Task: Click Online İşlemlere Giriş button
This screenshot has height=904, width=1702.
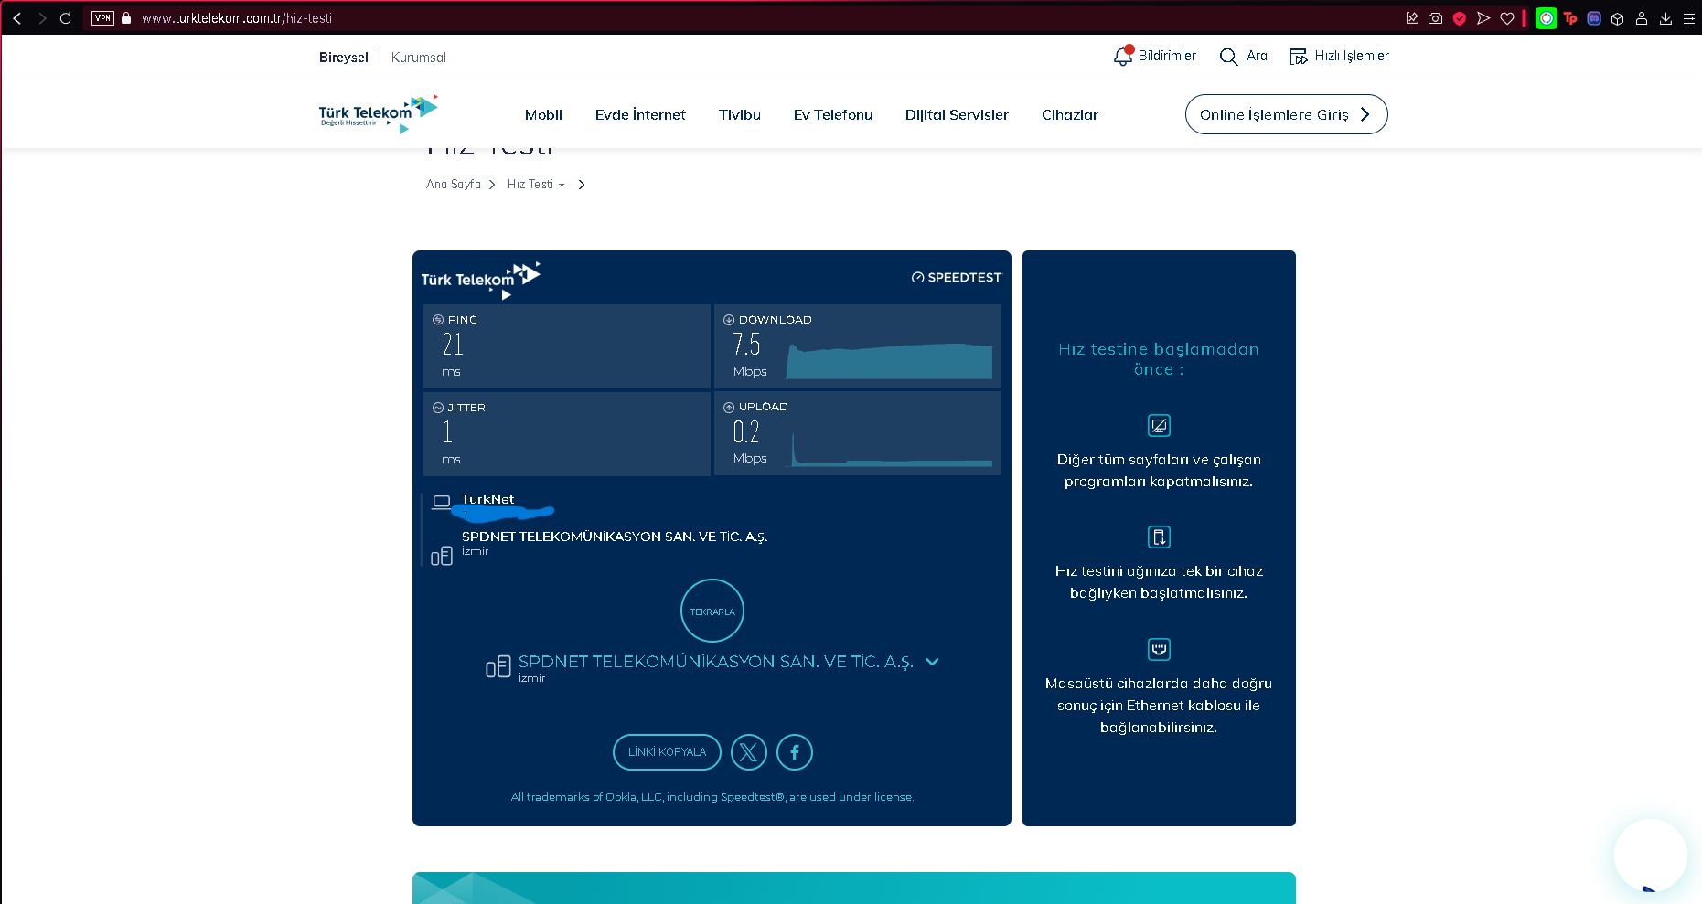Action: pos(1286,114)
